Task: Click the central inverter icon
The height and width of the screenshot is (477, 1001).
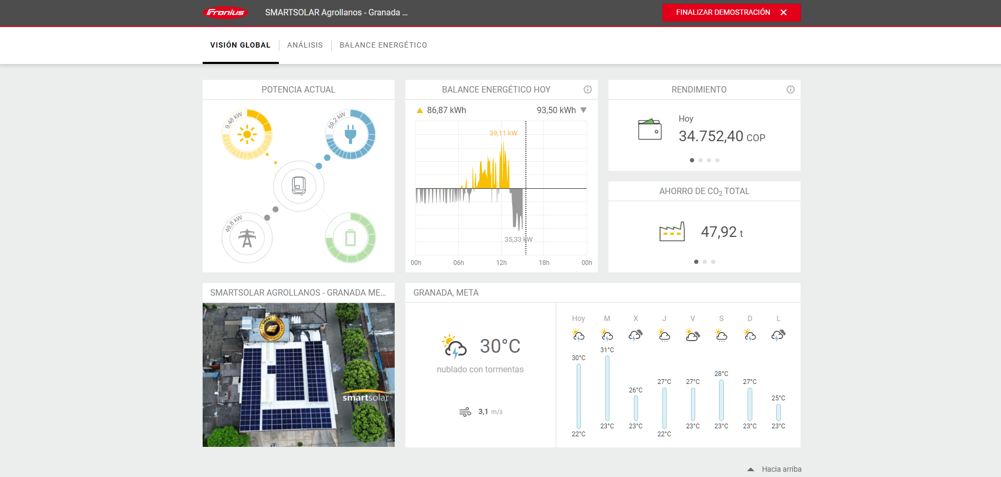Action: tap(298, 186)
